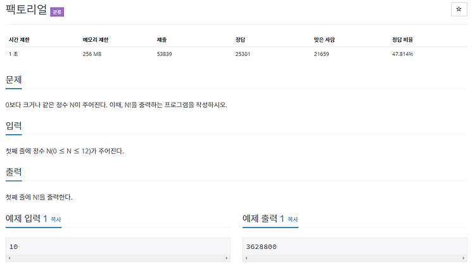Click the 팩토리얼 problem title
The height and width of the screenshot is (268, 475).
(27, 10)
